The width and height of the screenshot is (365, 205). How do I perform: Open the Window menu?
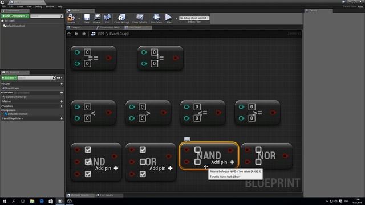pyautogui.click(x=50, y=6)
